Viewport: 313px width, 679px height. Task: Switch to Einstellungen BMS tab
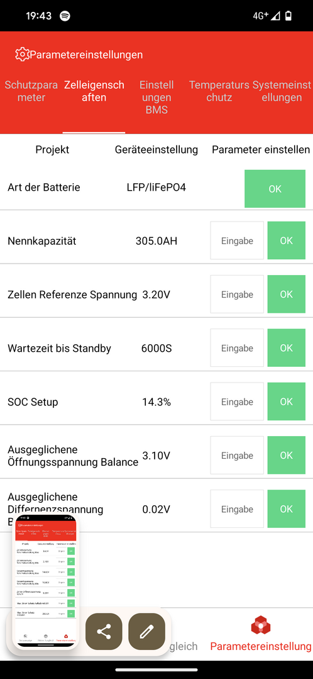[x=156, y=98]
